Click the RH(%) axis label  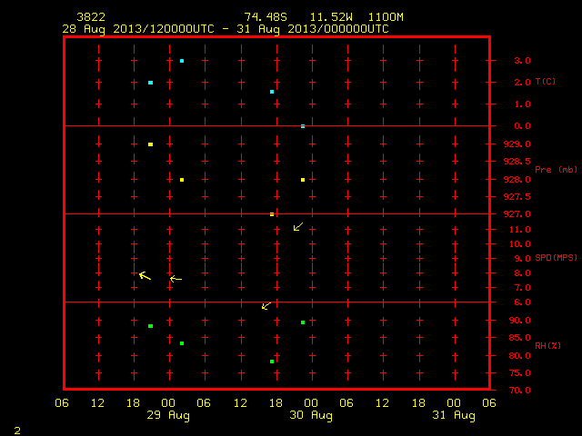(x=547, y=346)
